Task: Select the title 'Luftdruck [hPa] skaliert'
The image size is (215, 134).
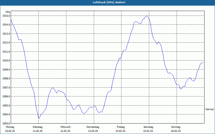Action: pyautogui.click(x=109, y=2)
